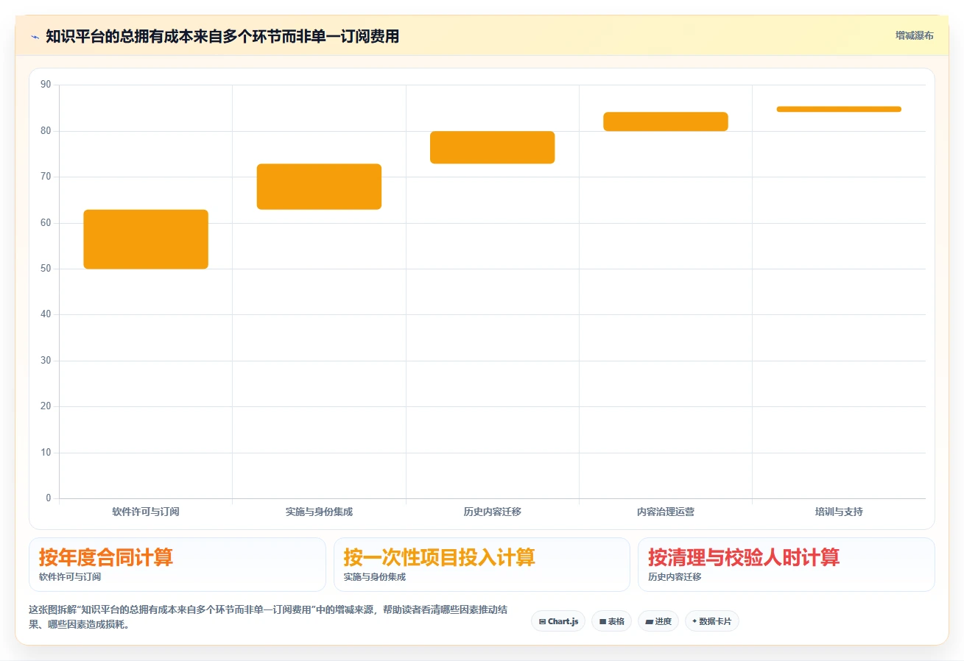
Task: Click the y-axis value 90
Action: pyautogui.click(x=46, y=85)
